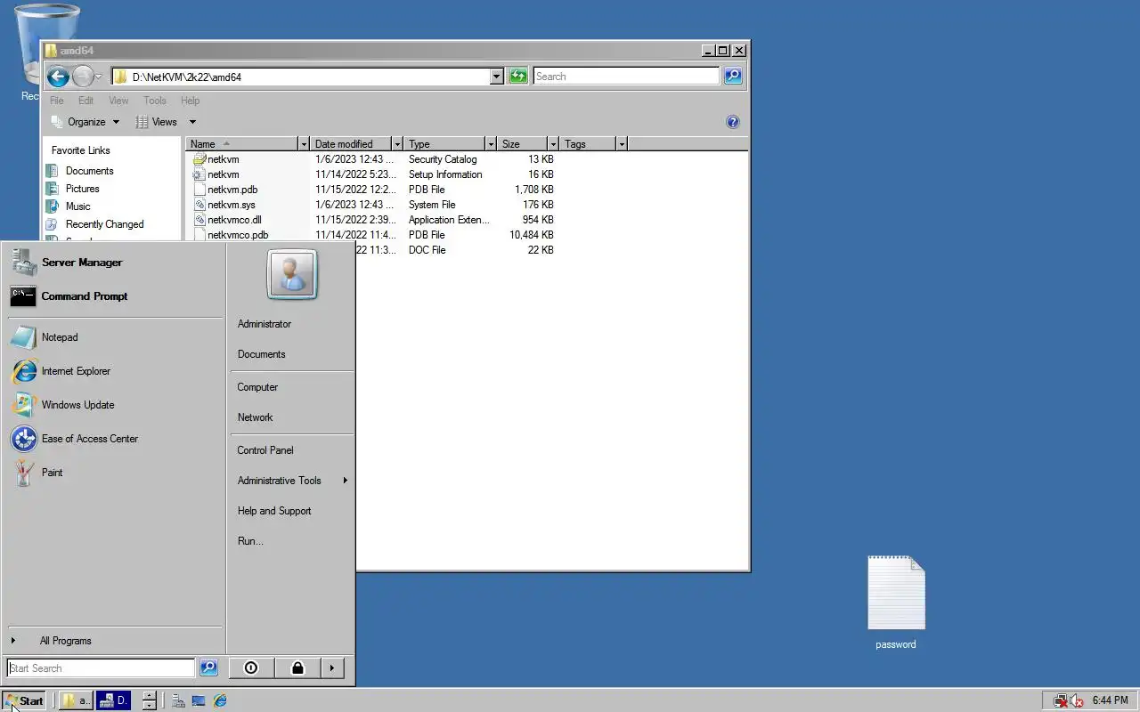Switch to amd64 taskbar button
Screen dimensions: 1140x712
coord(76,700)
